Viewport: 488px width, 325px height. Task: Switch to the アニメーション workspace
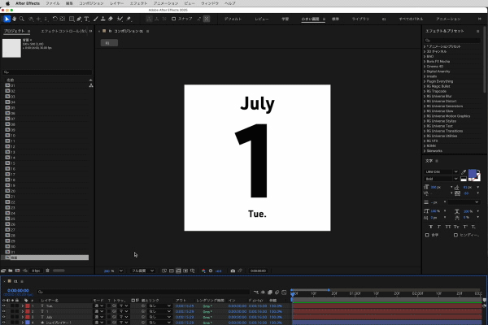pyautogui.click(x=448, y=19)
